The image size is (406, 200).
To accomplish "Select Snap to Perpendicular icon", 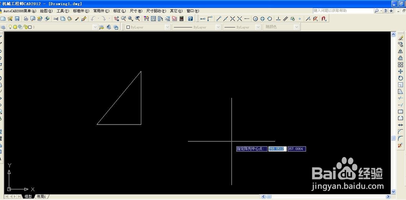I will tap(279, 19).
